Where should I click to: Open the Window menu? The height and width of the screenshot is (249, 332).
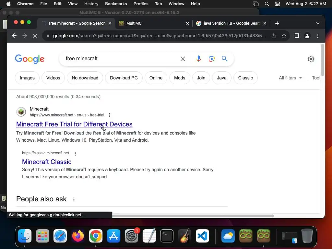[x=176, y=4]
